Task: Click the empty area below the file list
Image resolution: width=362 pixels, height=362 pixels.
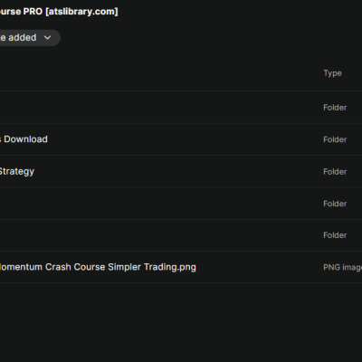Action: tap(181, 321)
